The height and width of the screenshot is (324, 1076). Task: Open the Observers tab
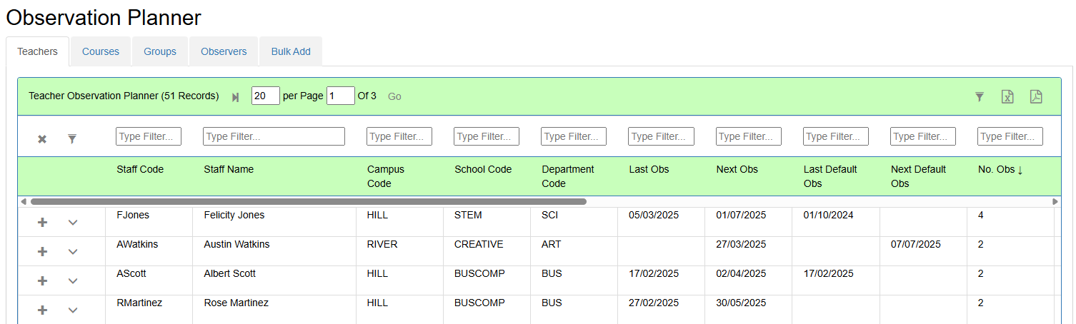point(224,51)
